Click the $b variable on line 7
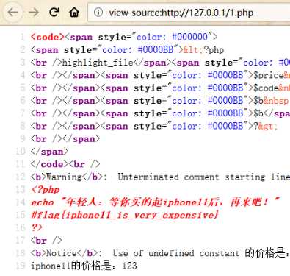 [x=258, y=113]
